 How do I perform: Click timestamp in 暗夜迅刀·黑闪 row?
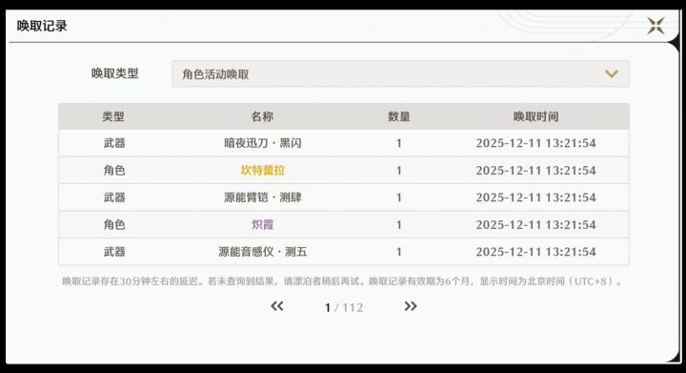[535, 143]
